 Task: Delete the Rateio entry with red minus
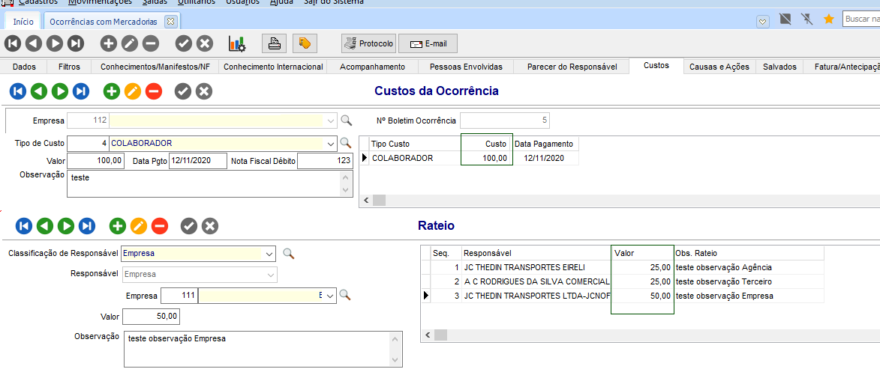pos(159,226)
